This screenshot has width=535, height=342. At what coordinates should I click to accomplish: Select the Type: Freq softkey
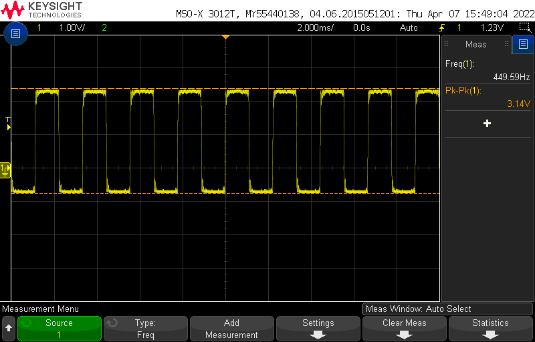[x=145, y=329]
